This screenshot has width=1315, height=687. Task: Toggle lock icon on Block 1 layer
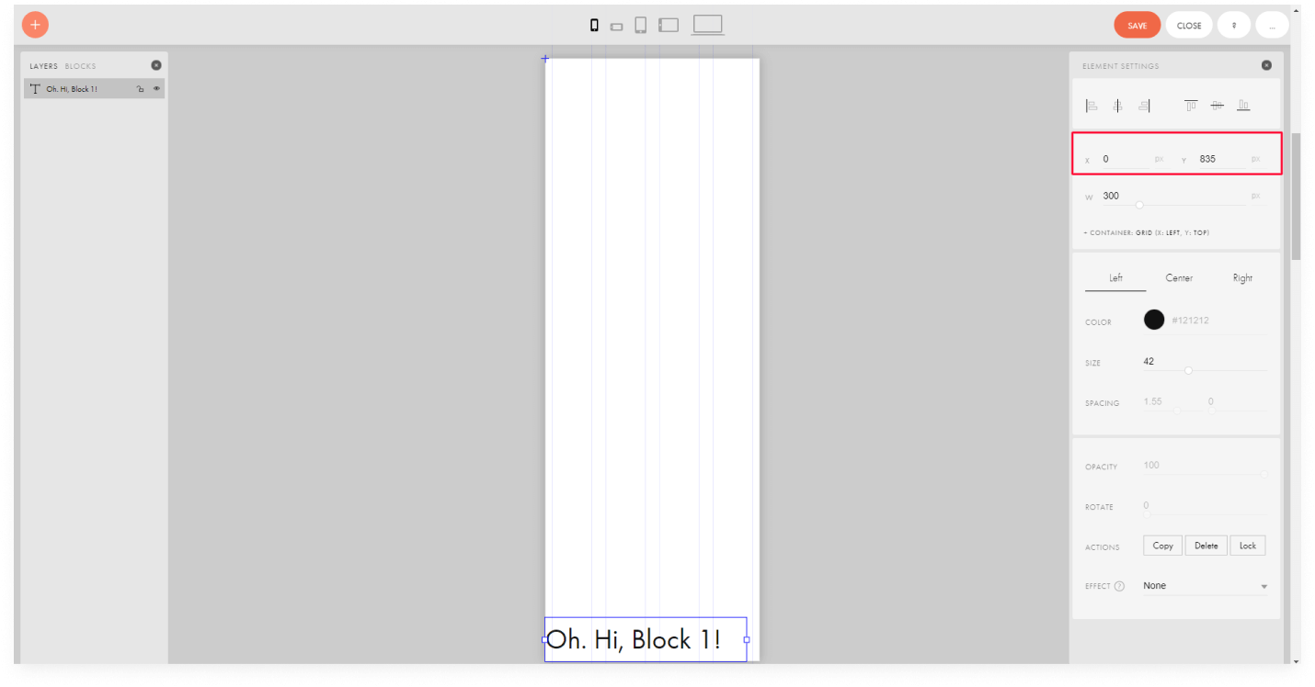140,89
